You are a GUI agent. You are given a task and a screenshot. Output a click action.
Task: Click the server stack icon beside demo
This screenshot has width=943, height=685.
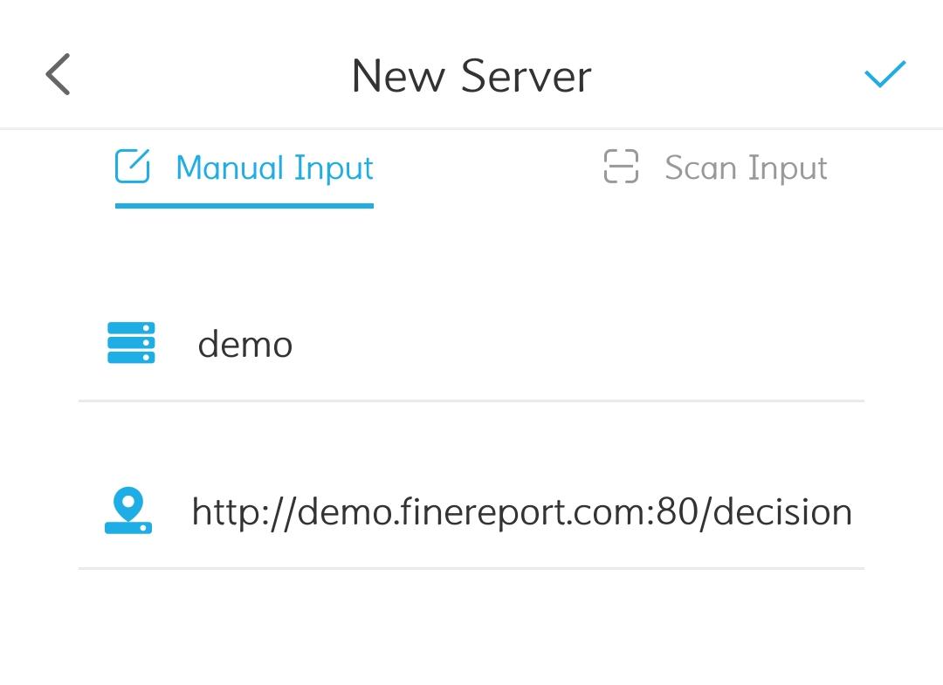point(130,344)
